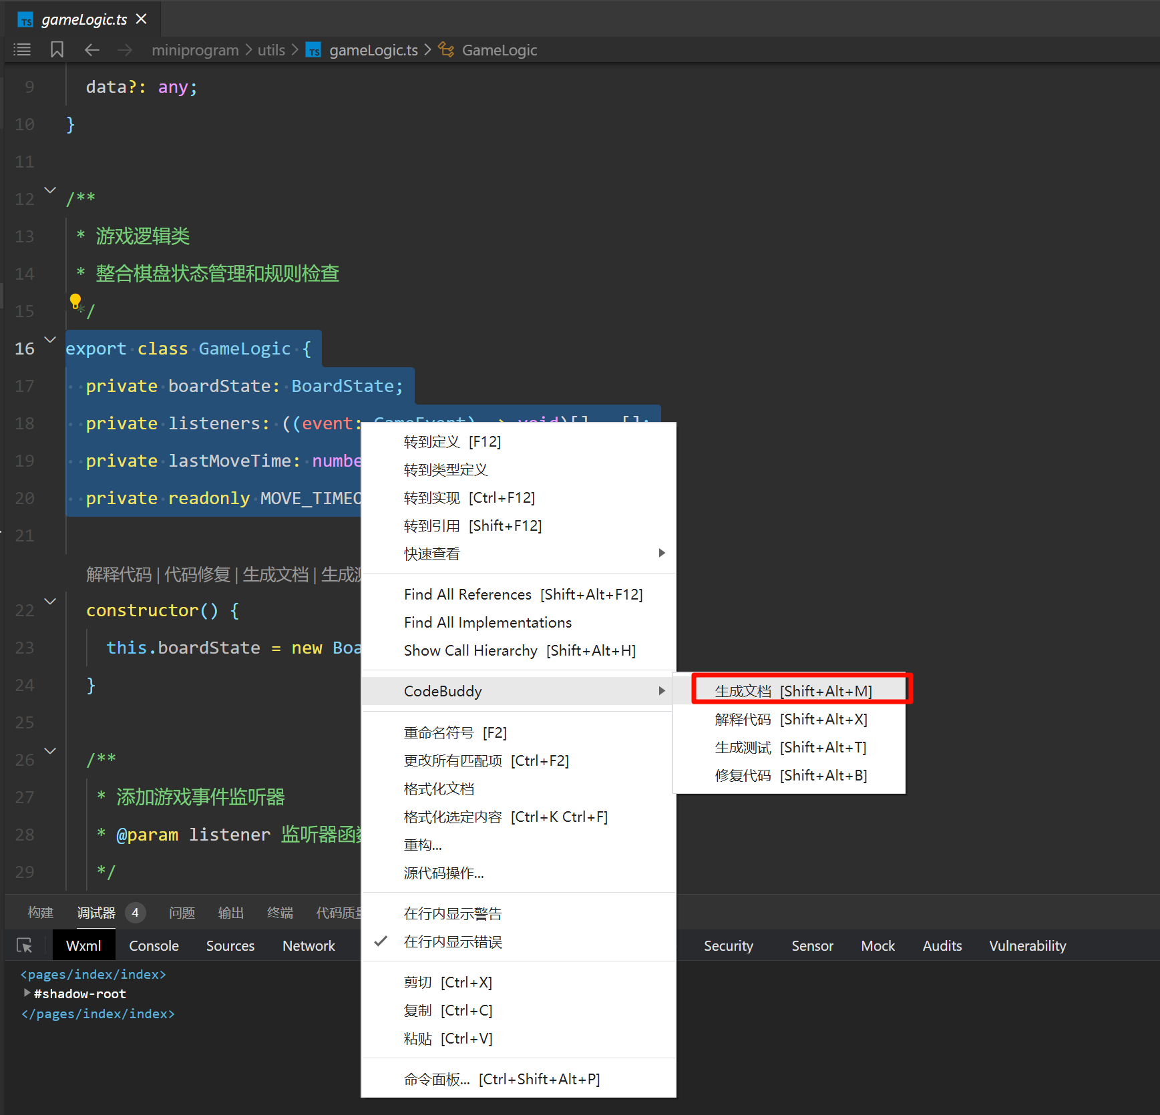
Task: Navigate back with the left arrow icon
Action: 92,50
